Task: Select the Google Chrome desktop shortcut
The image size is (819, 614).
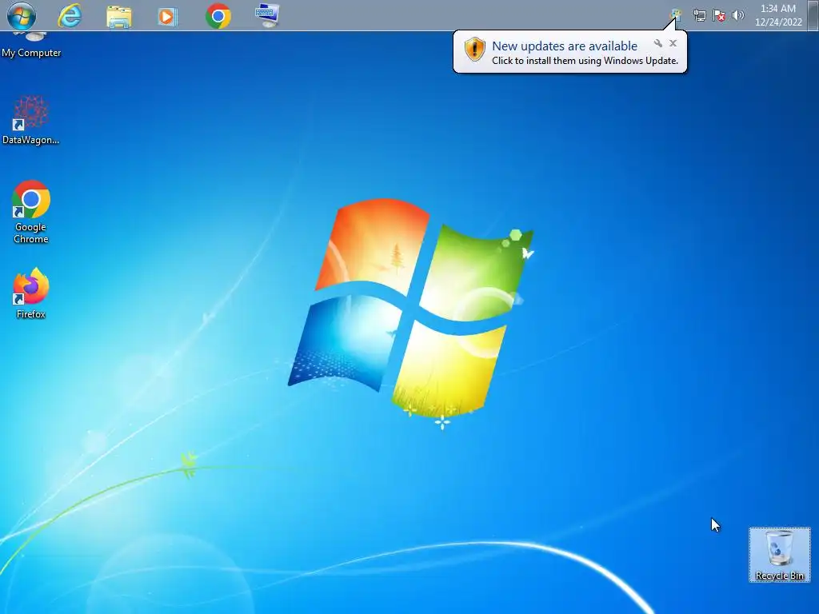Action: coord(31,212)
